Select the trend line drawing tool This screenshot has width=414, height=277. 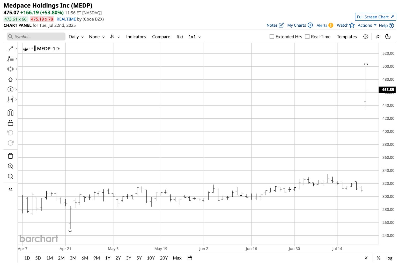[x=10, y=49]
